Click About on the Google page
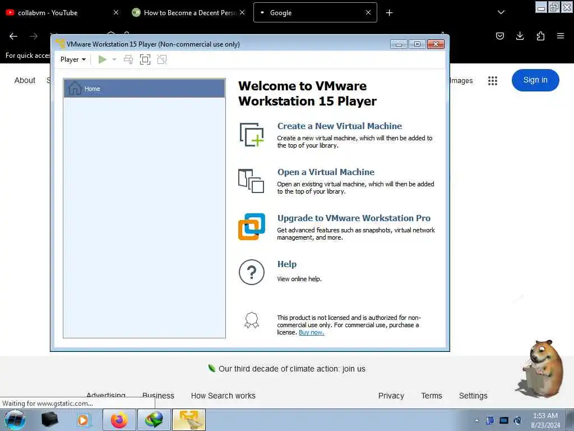Viewport: 574px width, 431px height. (x=25, y=80)
